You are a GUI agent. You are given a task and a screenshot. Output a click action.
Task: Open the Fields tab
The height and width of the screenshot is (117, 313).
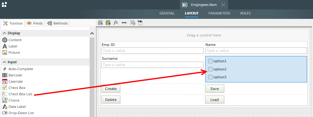coord(35,23)
